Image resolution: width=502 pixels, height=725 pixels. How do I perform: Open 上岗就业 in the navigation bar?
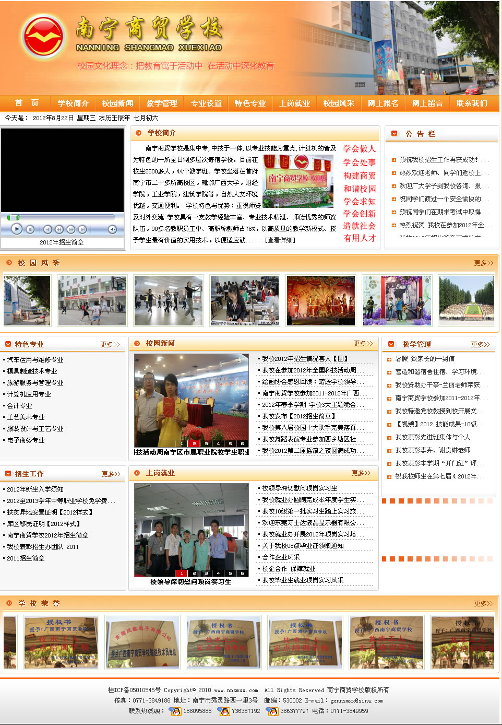294,103
